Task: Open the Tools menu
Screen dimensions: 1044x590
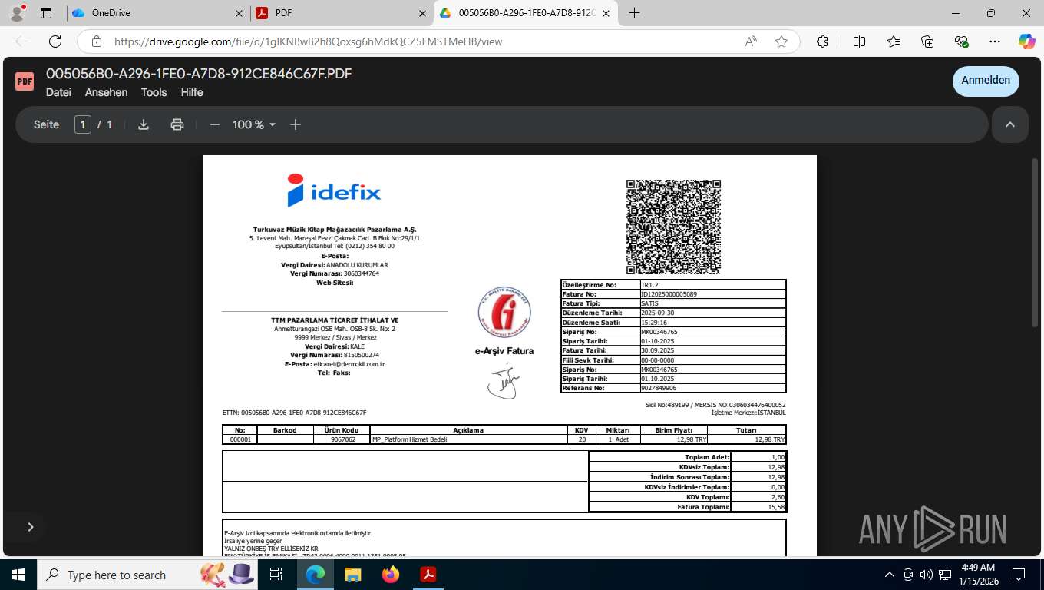Action: point(154,92)
